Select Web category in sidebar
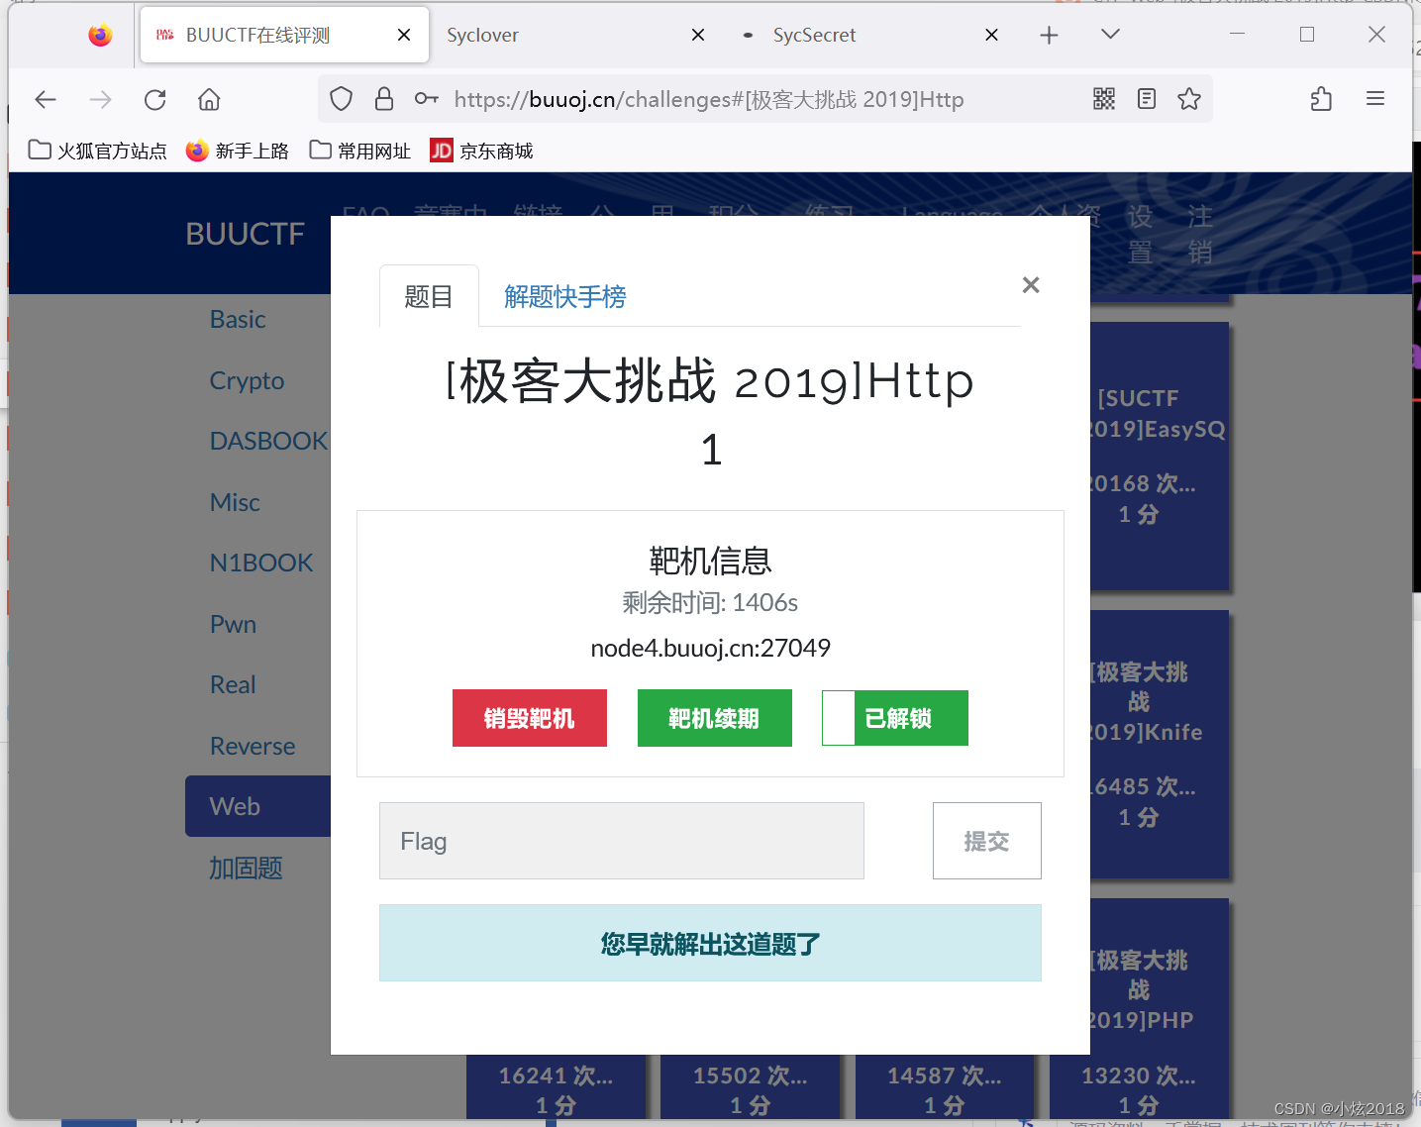Image resolution: width=1421 pixels, height=1127 pixels. (257, 806)
